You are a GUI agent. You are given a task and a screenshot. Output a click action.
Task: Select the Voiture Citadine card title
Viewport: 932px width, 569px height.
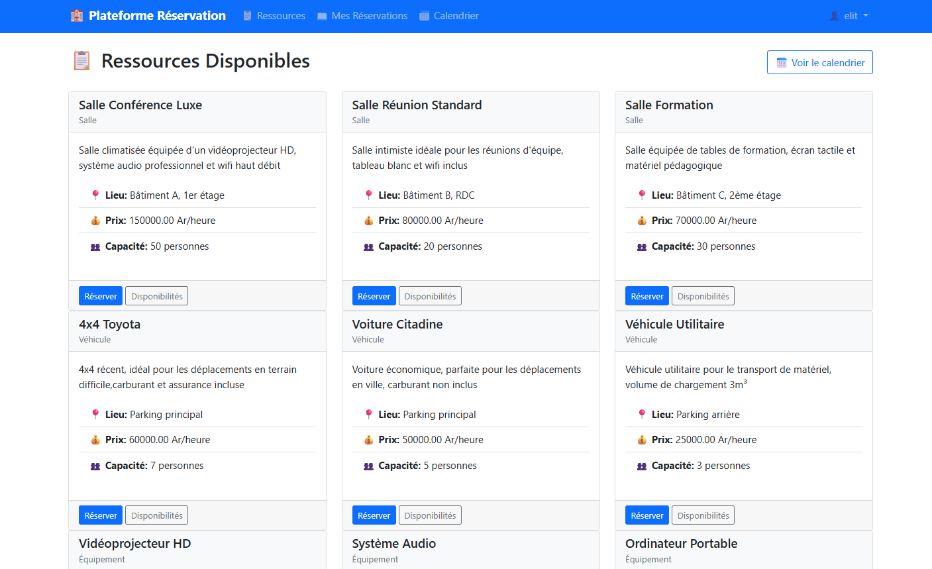[397, 325]
